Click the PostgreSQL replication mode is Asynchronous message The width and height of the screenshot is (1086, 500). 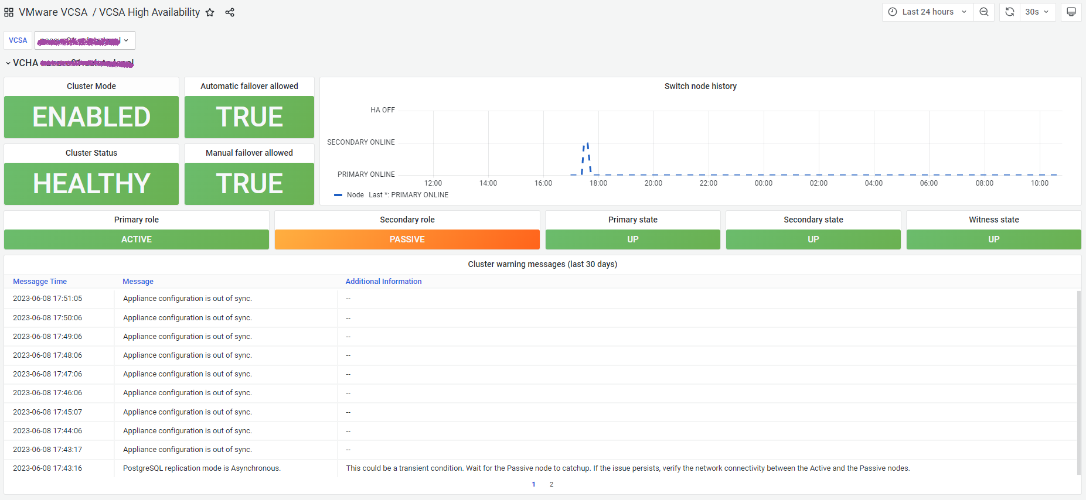202,468
